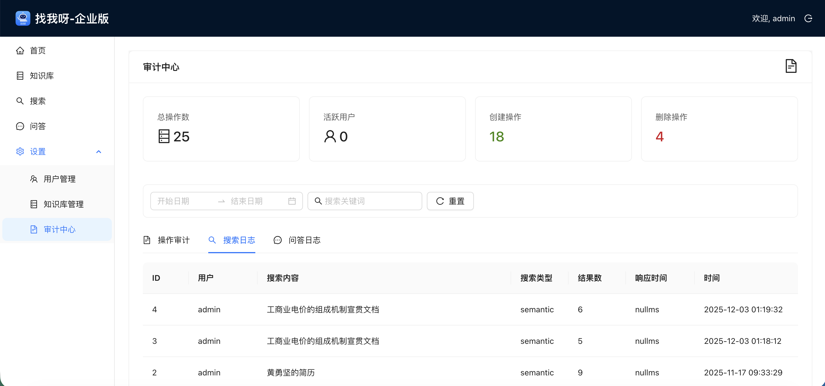Viewport: 825px width, 386px height.
Task: Click the 找我呀 robot logo icon
Action: [x=22, y=18]
